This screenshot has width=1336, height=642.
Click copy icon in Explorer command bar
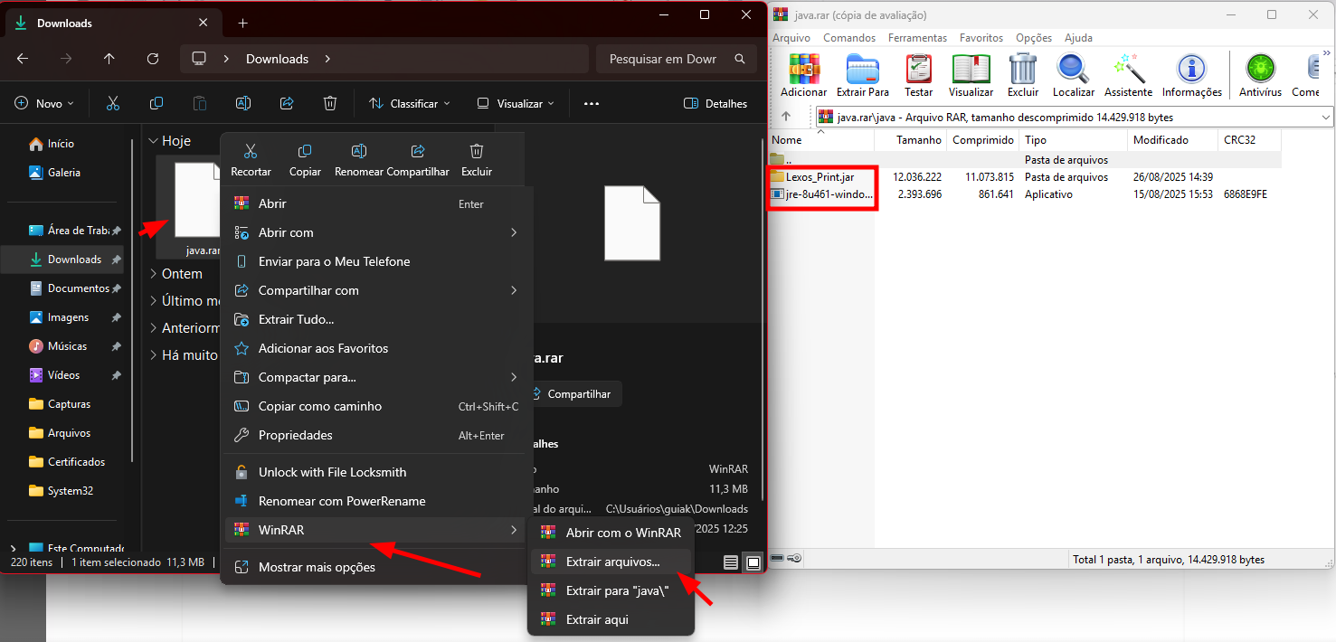[x=156, y=103]
